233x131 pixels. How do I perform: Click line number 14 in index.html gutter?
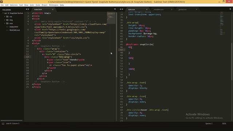[28, 57]
